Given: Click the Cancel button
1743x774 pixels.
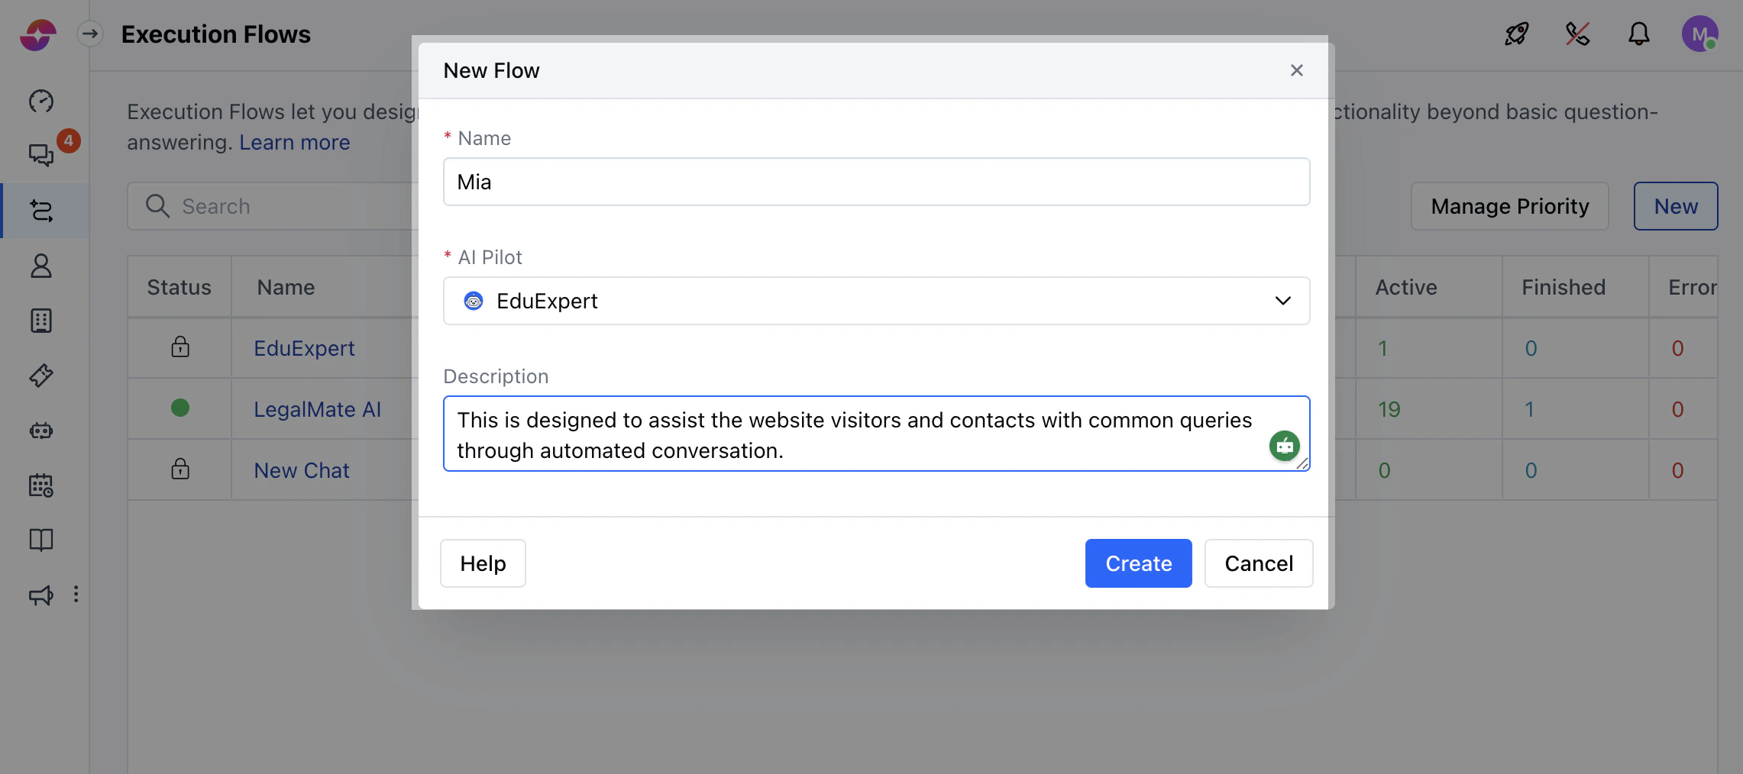Looking at the screenshot, I should [x=1259, y=563].
